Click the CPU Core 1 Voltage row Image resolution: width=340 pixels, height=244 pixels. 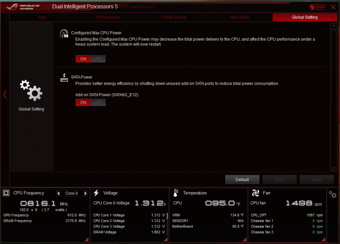[129, 215]
